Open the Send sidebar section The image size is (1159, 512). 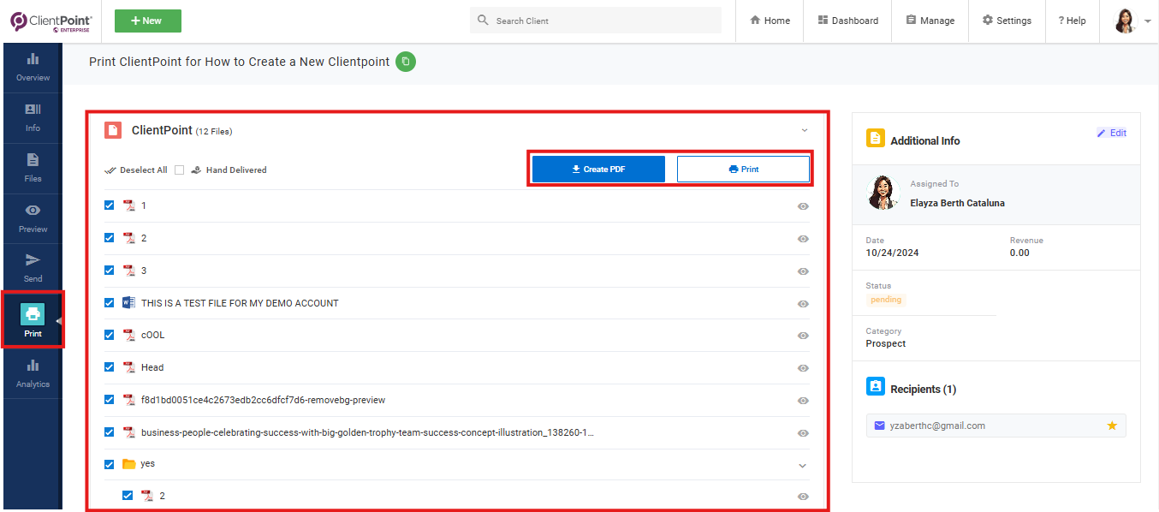tap(33, 269)
